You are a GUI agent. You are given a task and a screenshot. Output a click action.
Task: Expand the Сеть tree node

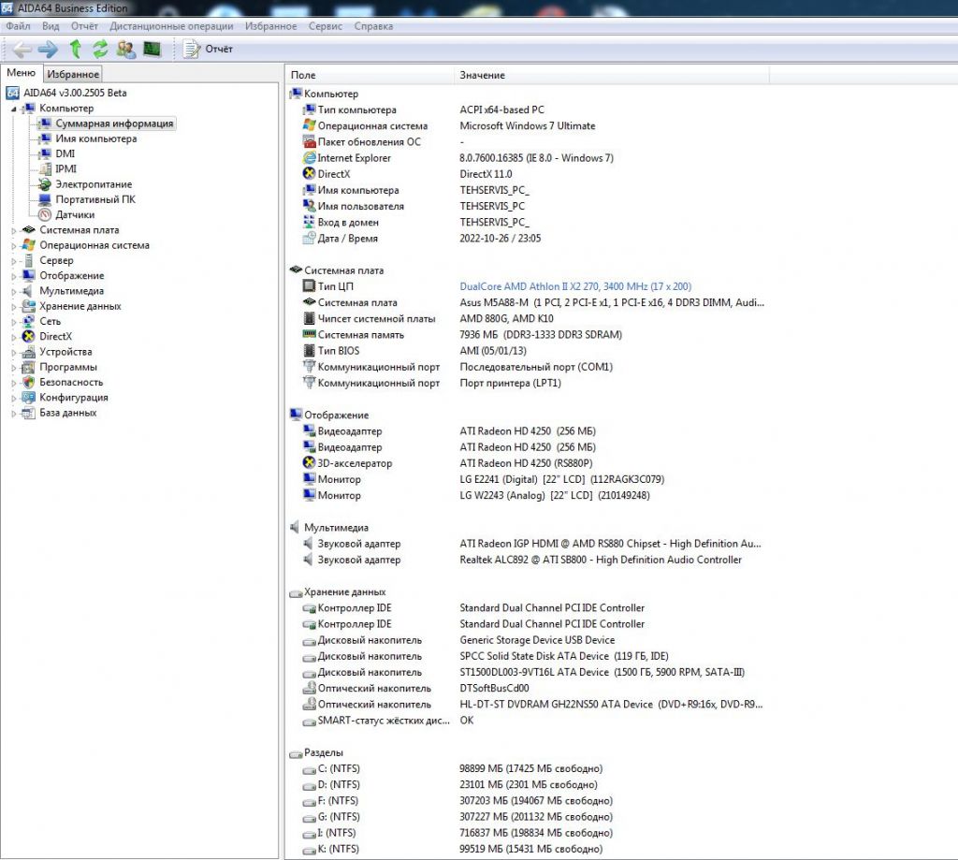(13, 322)
